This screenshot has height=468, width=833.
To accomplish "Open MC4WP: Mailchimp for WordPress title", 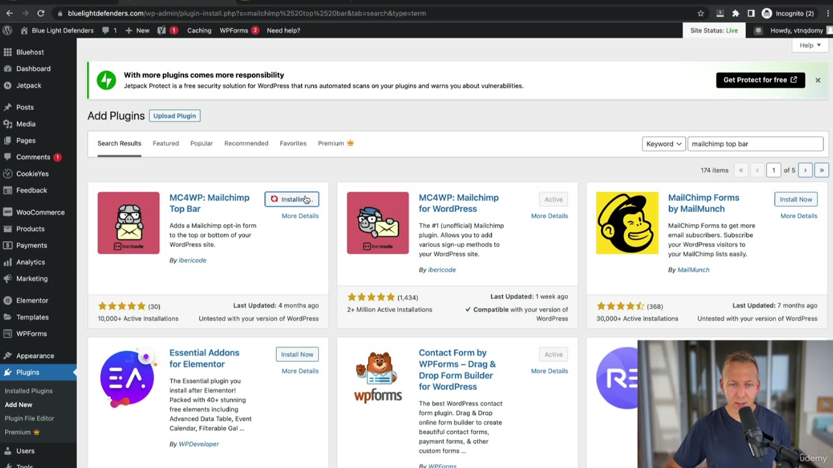I will pos(459,203).
